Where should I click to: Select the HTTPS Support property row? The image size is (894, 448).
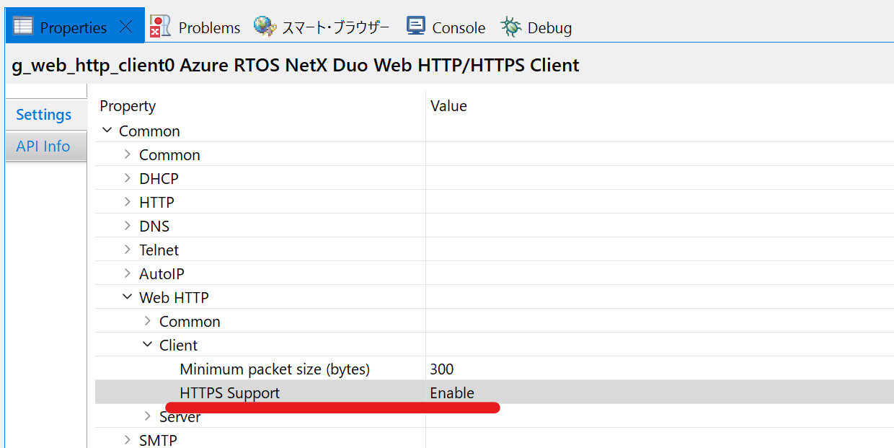[x=495, y=392]
